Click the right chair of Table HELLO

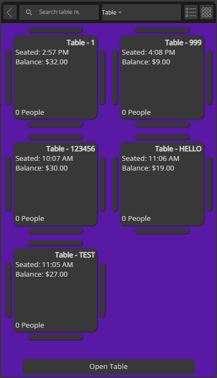pos(209,184)
